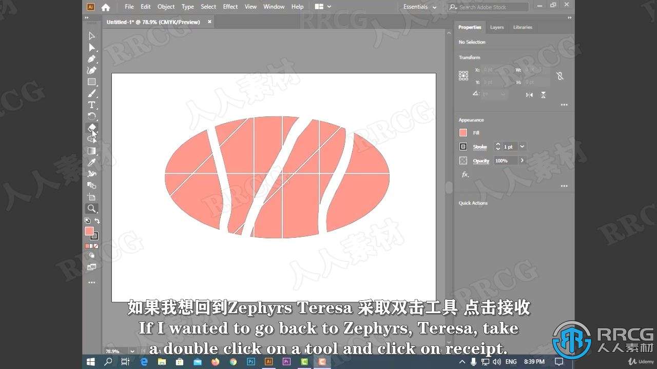
Task: Click the Search Adobe Stock field
Action: click(488, 7)
